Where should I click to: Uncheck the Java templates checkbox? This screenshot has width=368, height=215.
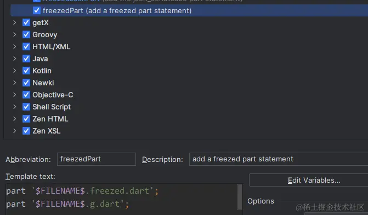[x=26, y=59]
